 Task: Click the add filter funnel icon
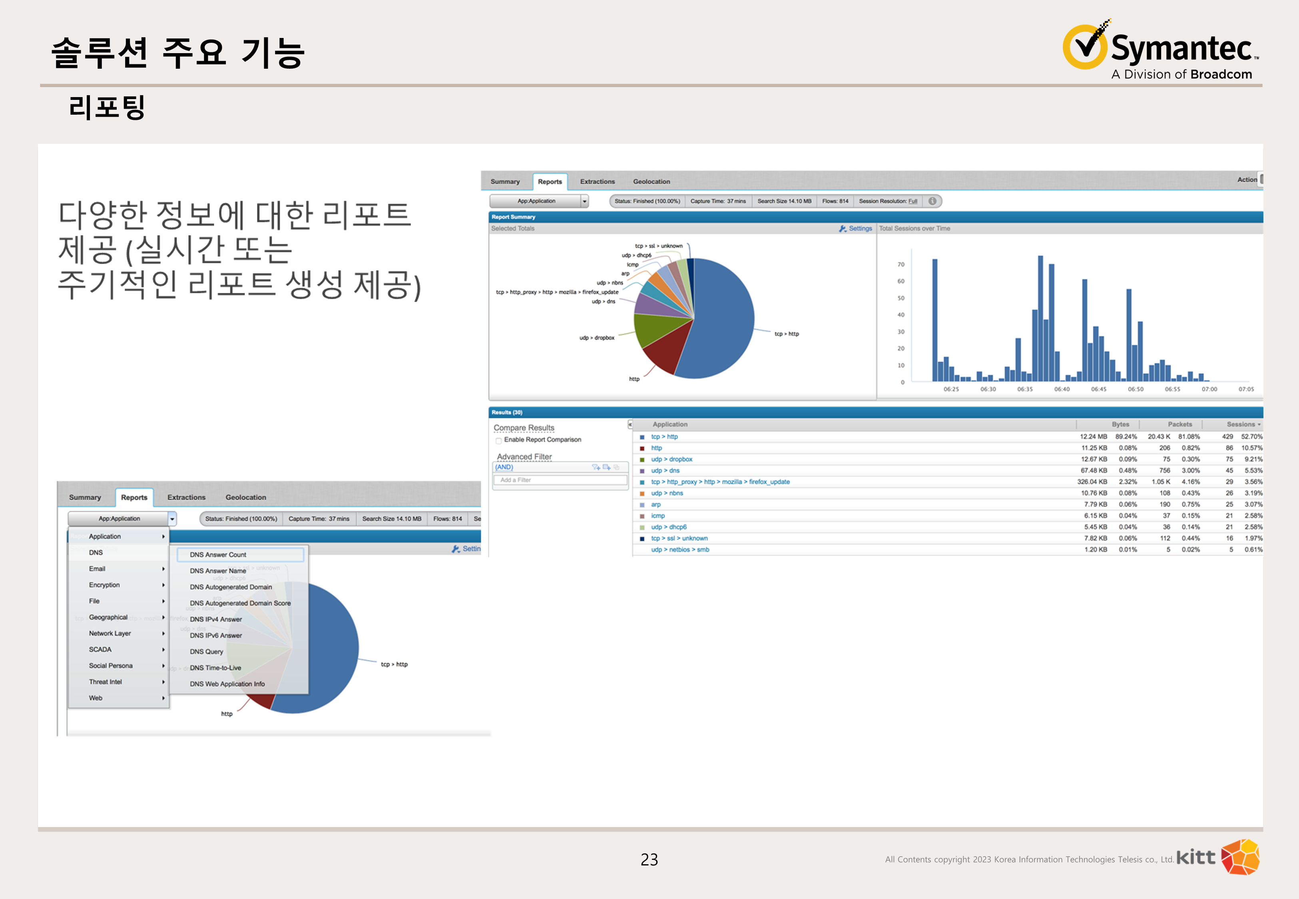pos(596,467)
